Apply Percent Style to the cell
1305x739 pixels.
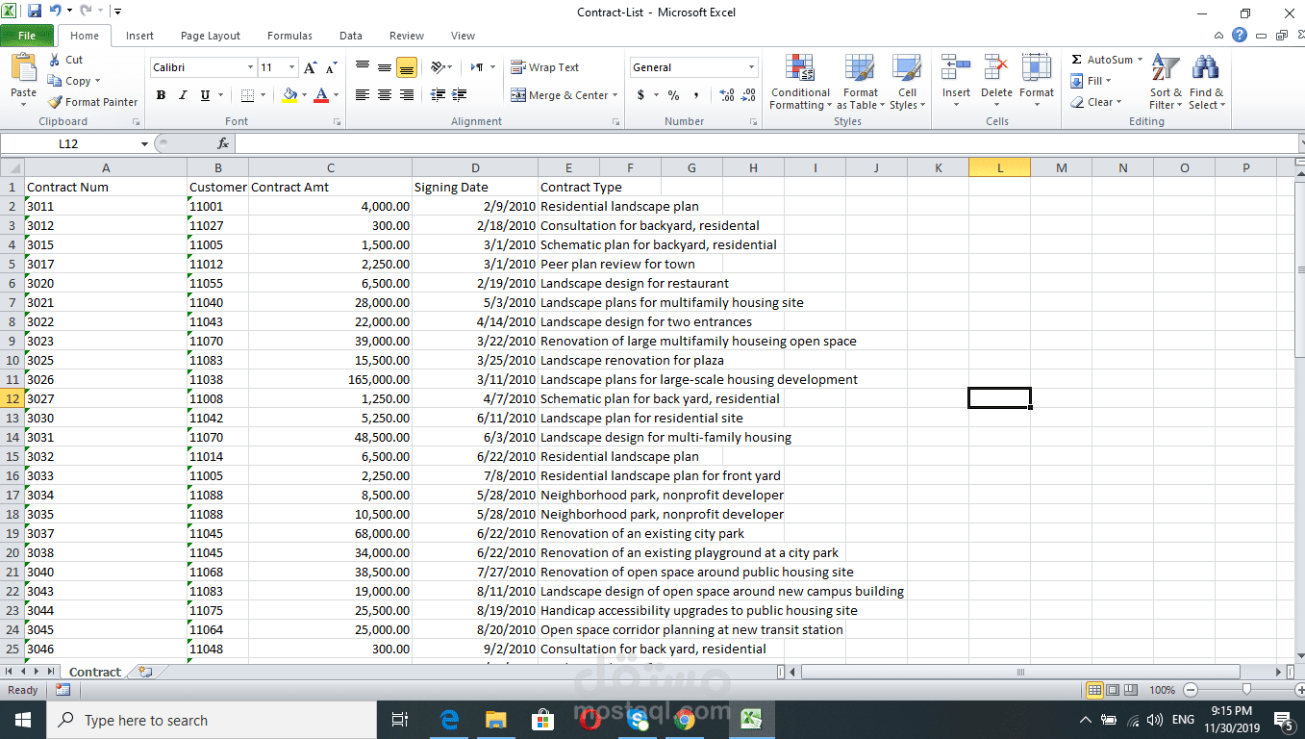click(673, 95)
